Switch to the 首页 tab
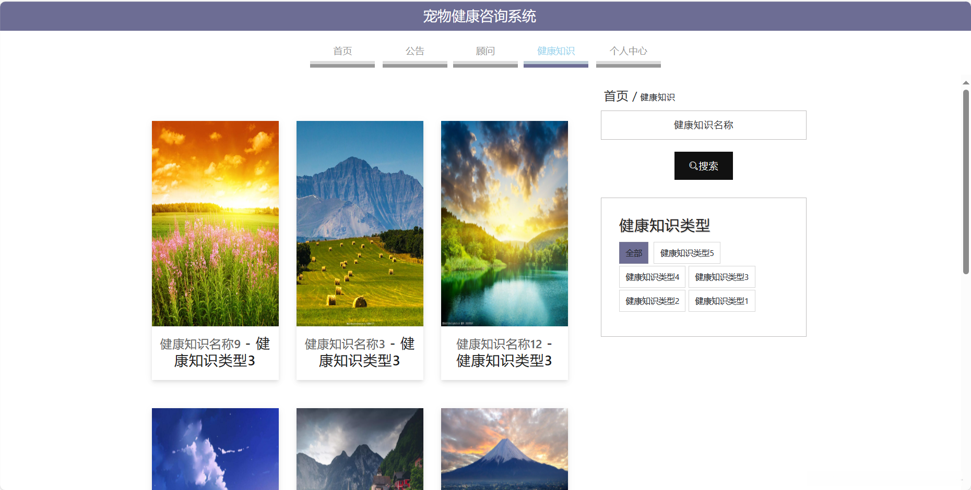 (342, 51)
